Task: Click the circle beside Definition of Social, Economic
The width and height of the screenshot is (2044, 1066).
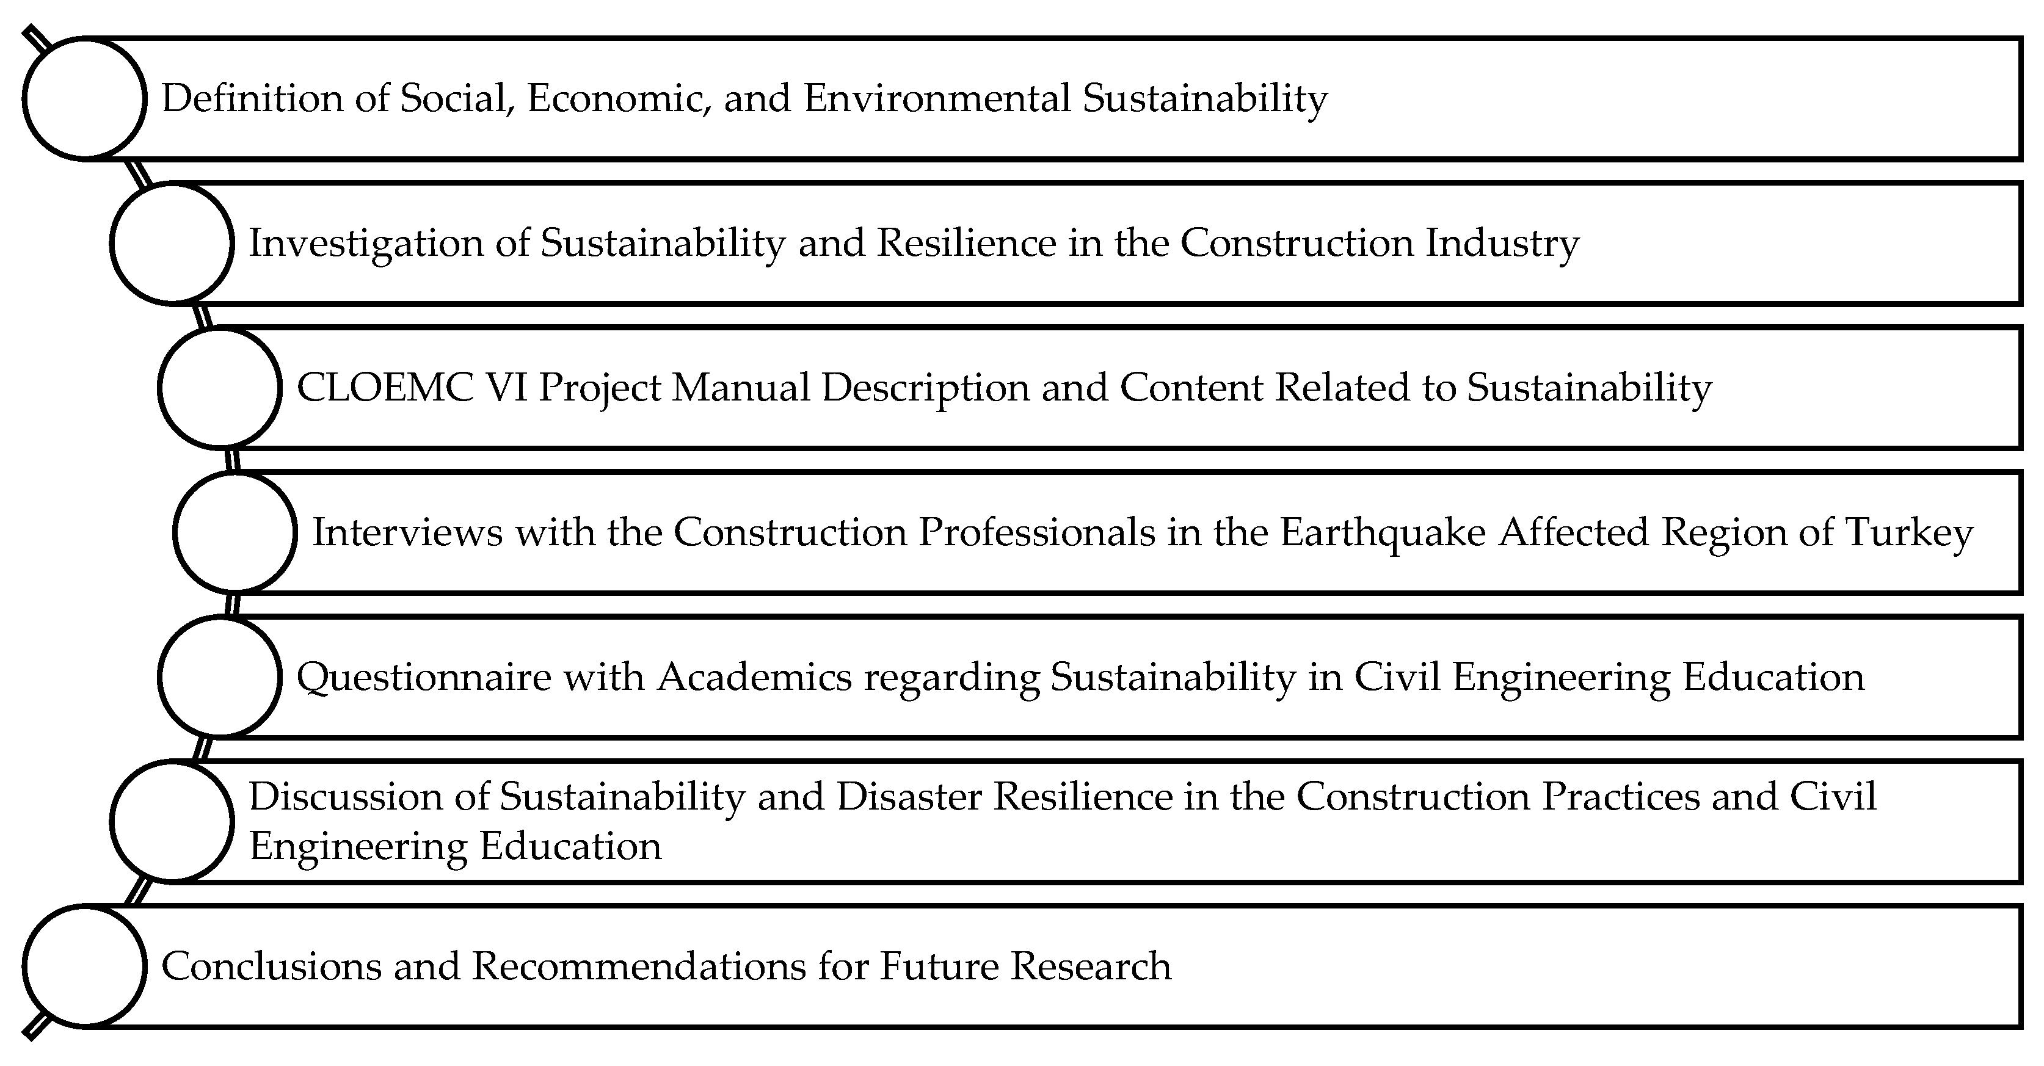Action: [x=85, y=98]
